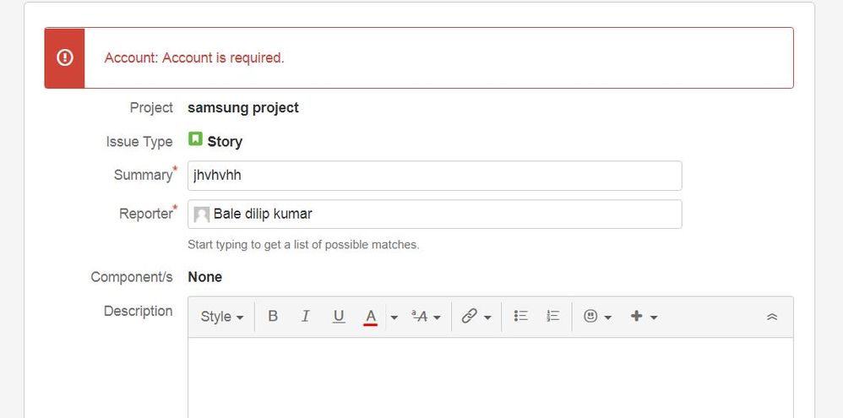Screen dimensions: 843x418
Task: Collapse the editor toolbar chevron
Action: 772,317
